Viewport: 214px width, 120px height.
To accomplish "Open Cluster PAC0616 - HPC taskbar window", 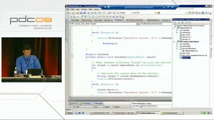I will pyautogui.click(x=101, y=113).
